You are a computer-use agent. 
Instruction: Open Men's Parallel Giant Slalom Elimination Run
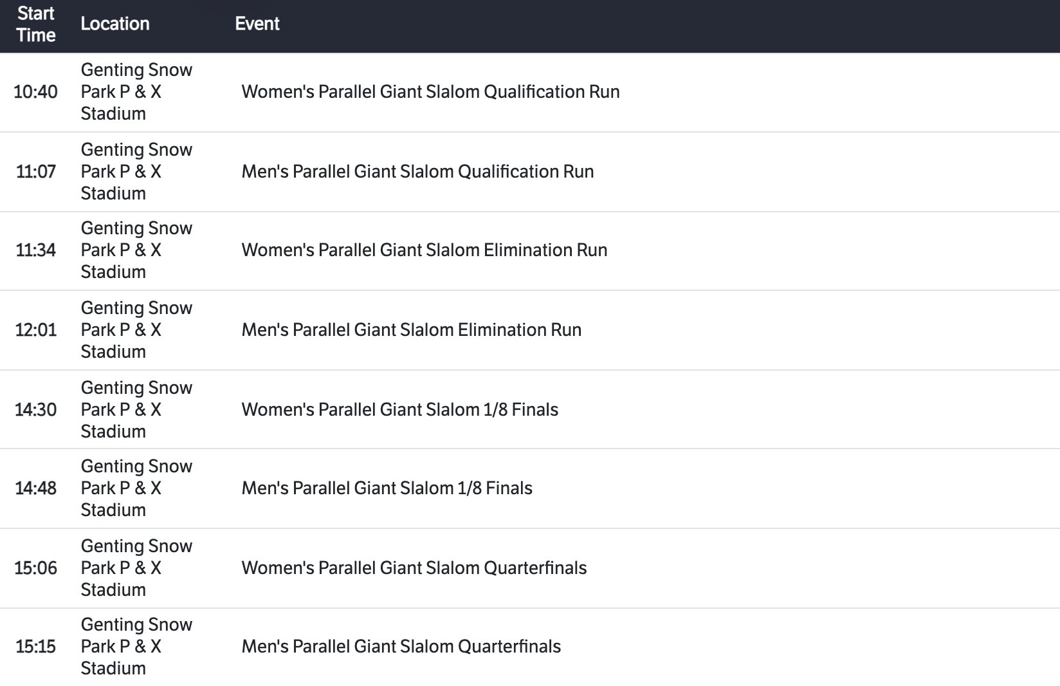pyautogui.click(x=411, y=330)
